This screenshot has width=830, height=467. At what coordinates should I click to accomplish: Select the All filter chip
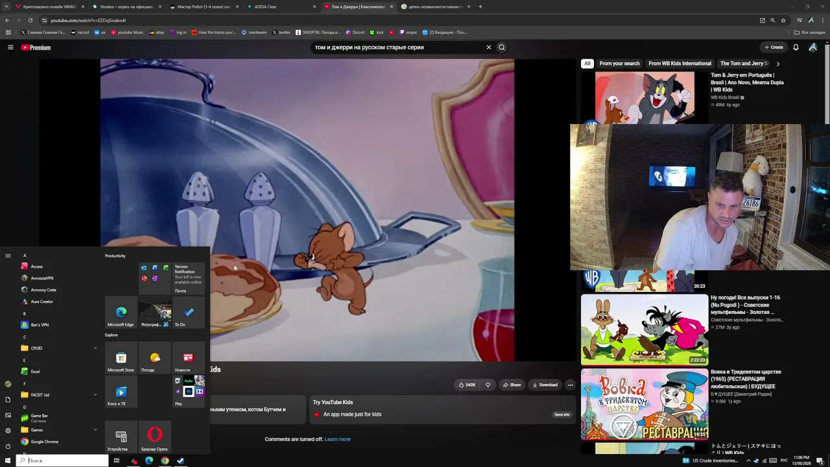587,64
